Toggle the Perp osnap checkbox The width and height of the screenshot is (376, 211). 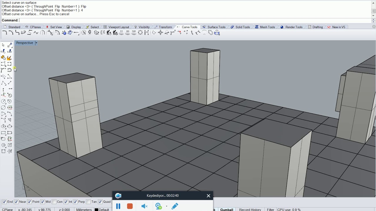75,202
